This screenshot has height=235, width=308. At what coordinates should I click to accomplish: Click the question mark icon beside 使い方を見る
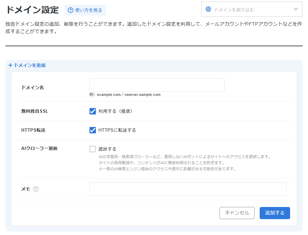pos(71,10)
